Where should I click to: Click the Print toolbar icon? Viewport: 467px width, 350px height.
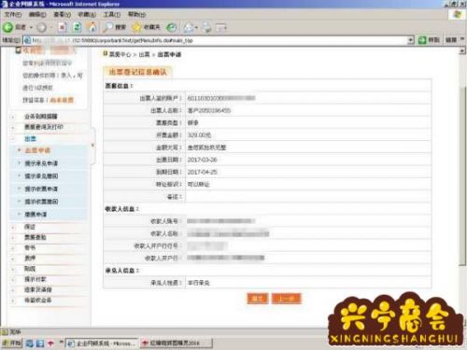pyautogui.click(x=206, y=28)
